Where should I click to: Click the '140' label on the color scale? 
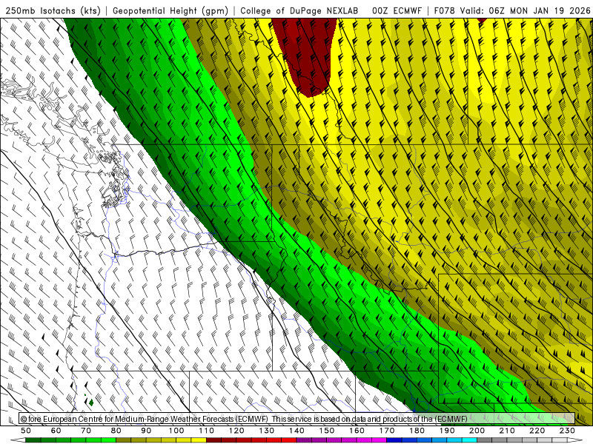coord(296,431)
